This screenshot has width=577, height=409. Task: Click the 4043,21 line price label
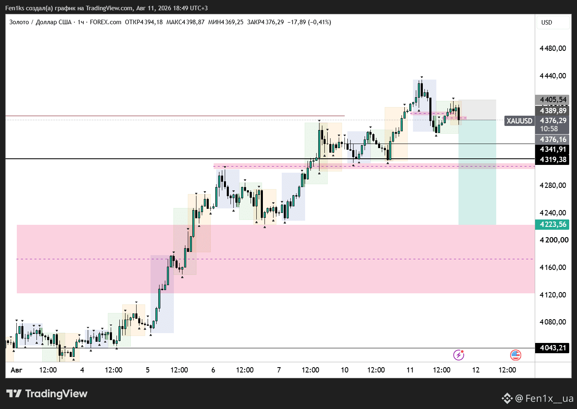(552, 348)
